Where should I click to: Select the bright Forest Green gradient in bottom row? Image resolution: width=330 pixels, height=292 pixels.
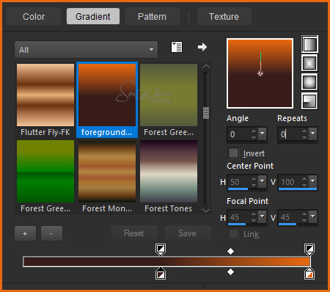(45, 171)
